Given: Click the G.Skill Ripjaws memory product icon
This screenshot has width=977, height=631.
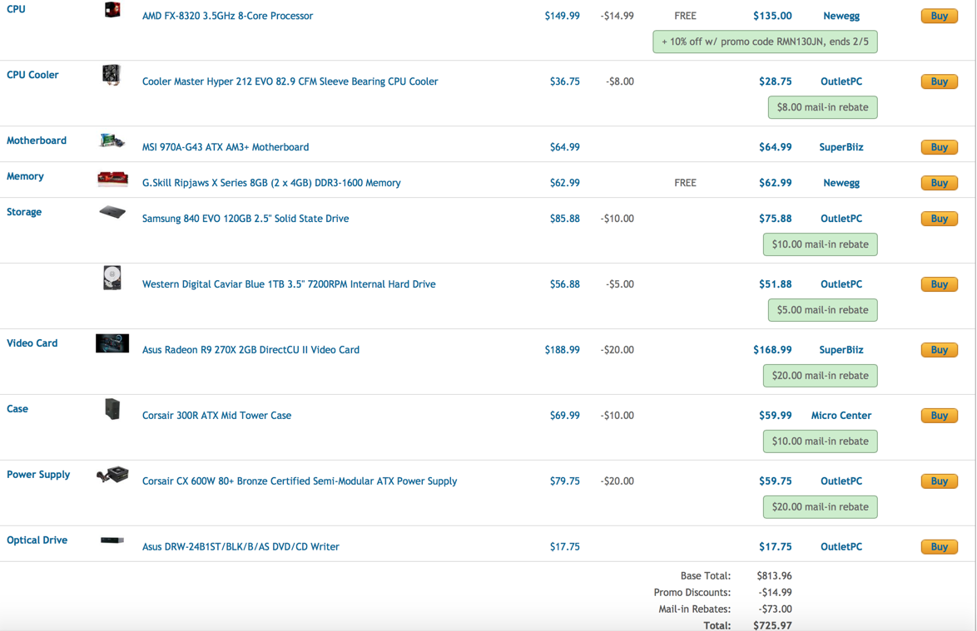Looking at the screenshot, I should [x=112, y=177].
